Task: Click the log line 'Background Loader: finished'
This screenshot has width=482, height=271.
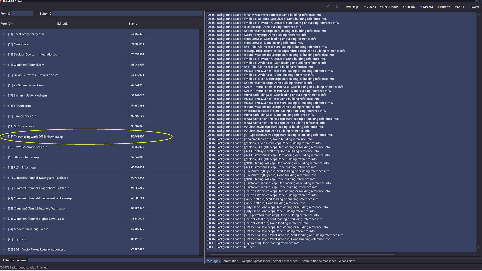Action: point(230,247)
